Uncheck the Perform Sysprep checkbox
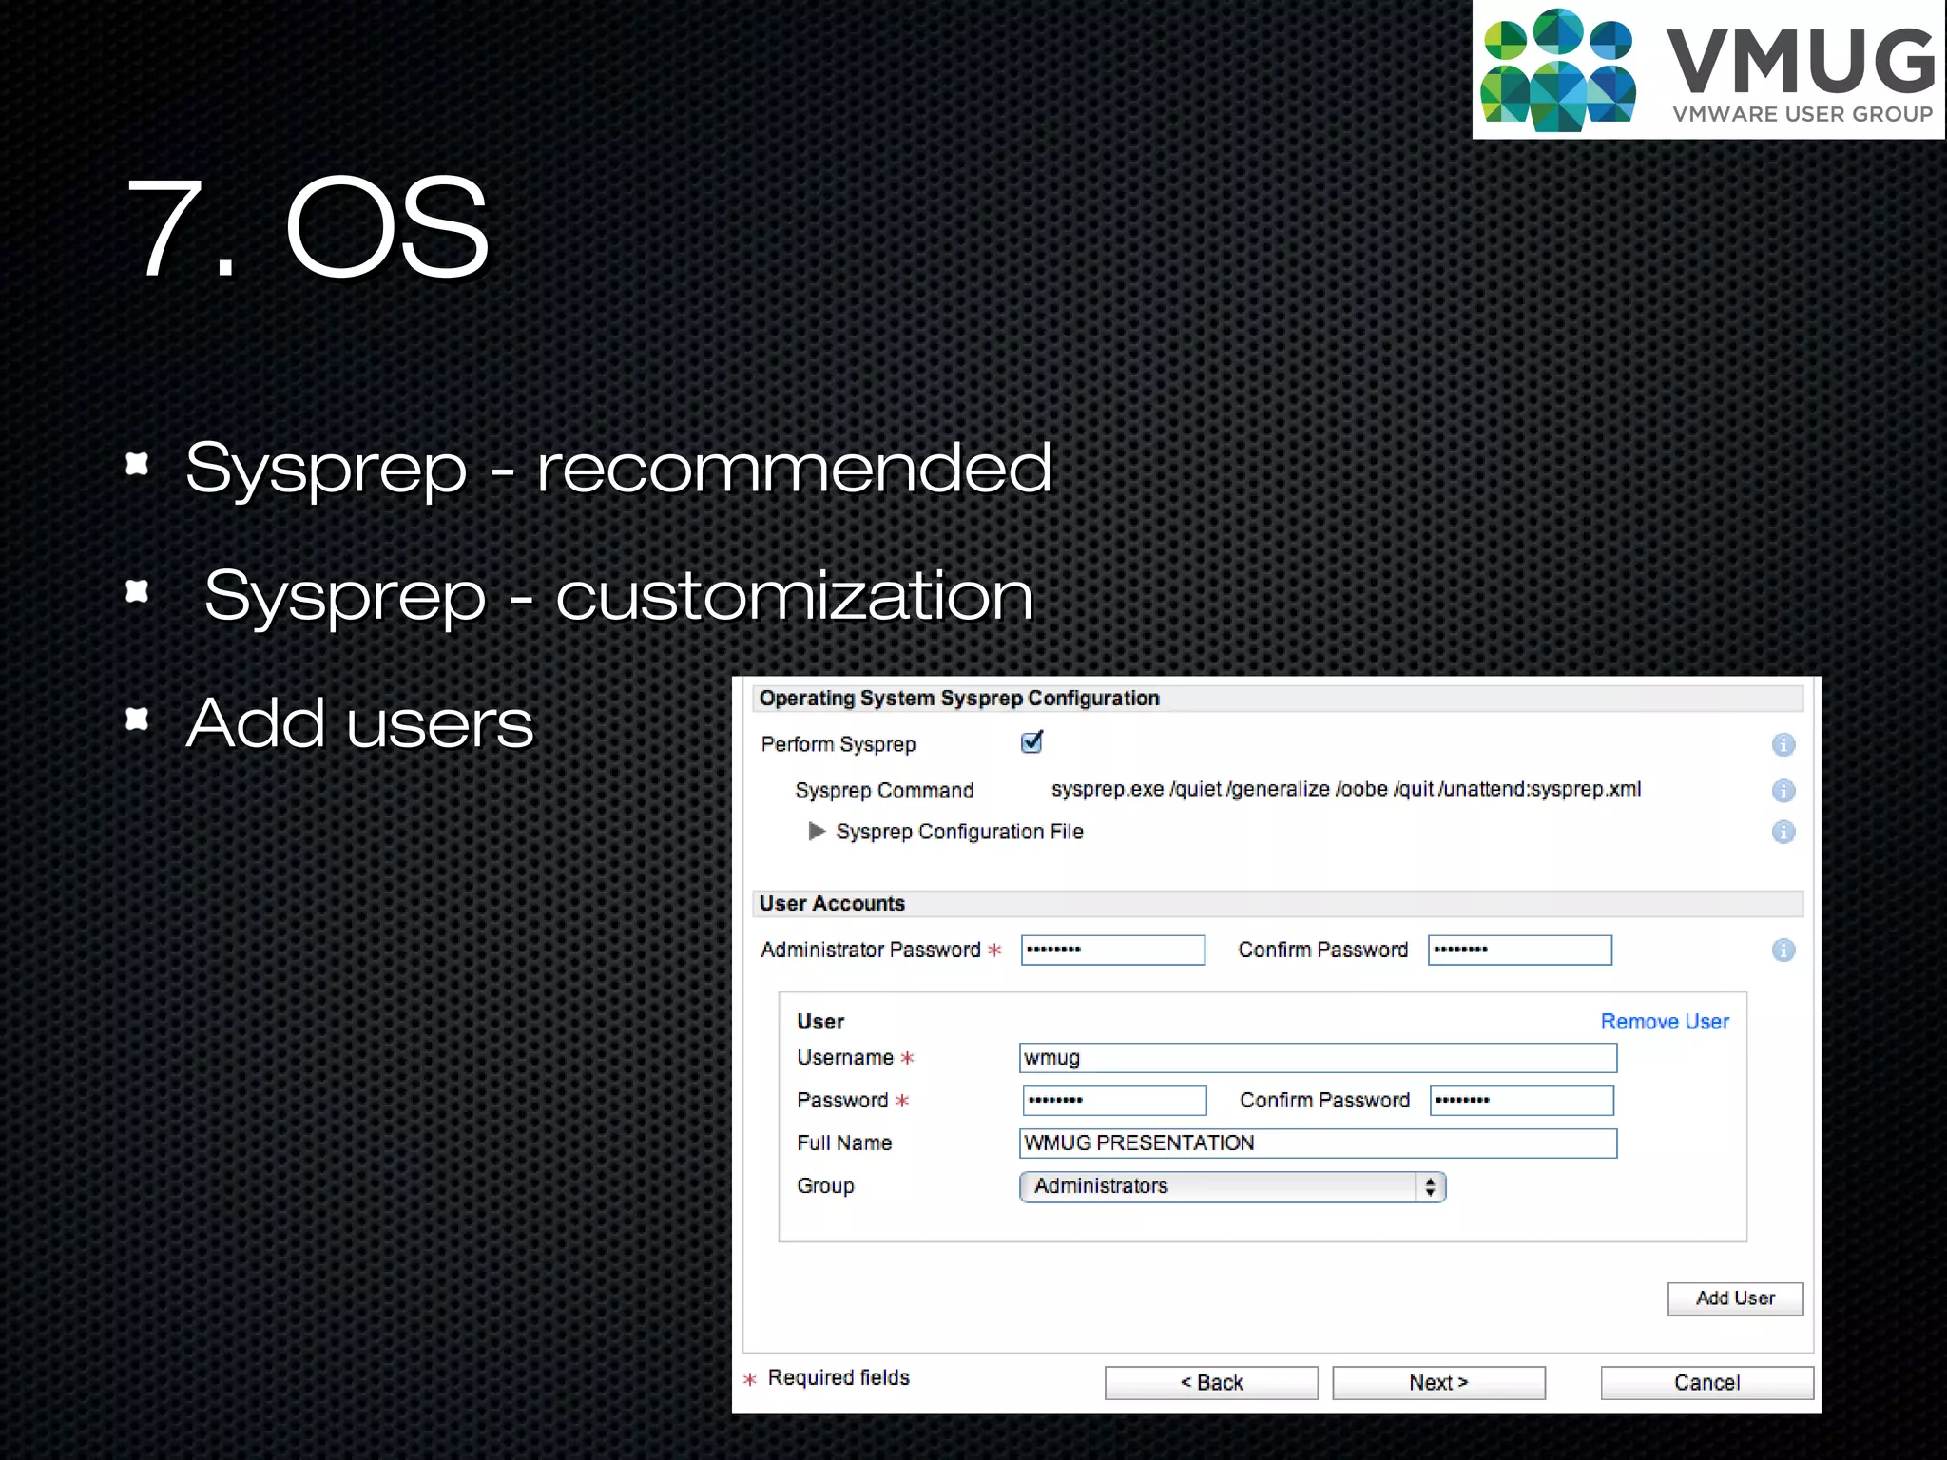This screenshot has width=1947, height=1460. (x=1031, y=742)
